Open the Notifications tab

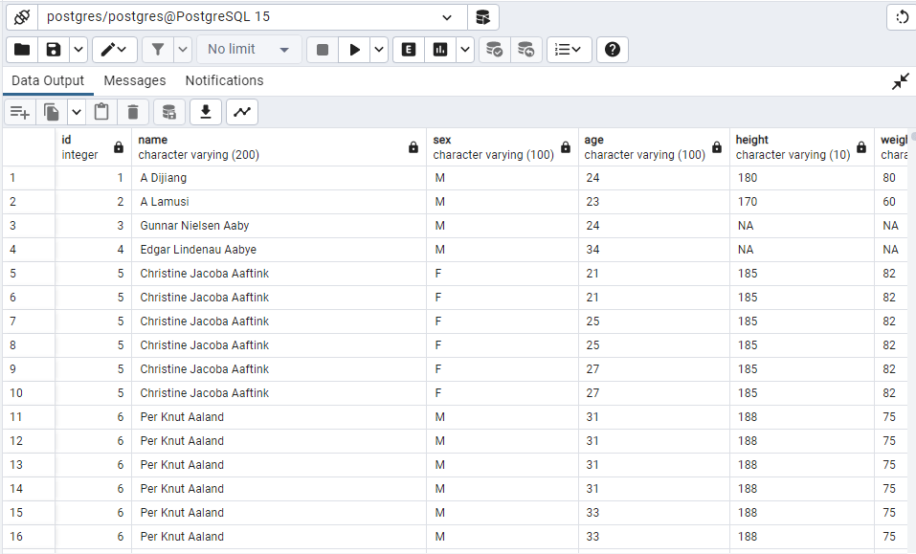[x=224, y=81]
